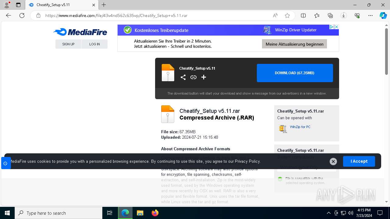Screen dimensions: 390x219
Task: Open the notification center icon
Action: point(380,213)
